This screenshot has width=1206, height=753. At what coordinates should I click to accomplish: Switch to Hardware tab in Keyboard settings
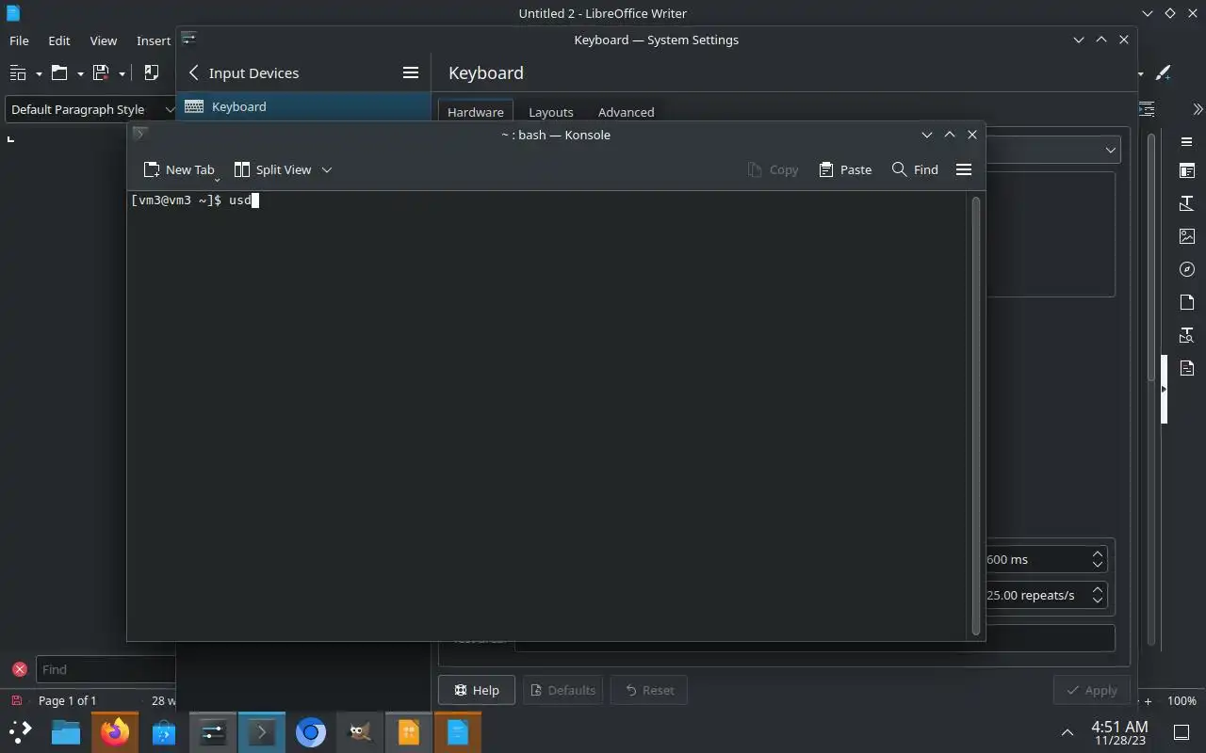click(476, 111)
